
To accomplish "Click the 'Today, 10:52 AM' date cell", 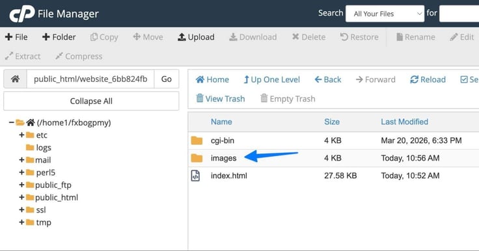I will pos(410,176).
